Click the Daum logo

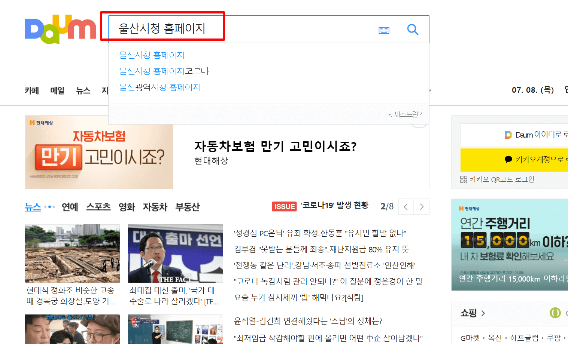click(x=60, y=29)
